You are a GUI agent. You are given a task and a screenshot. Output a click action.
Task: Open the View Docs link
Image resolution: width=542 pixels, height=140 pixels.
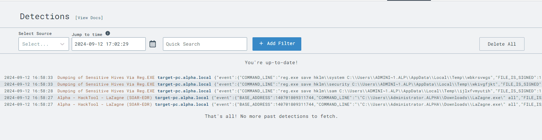(x=89, y=18)
